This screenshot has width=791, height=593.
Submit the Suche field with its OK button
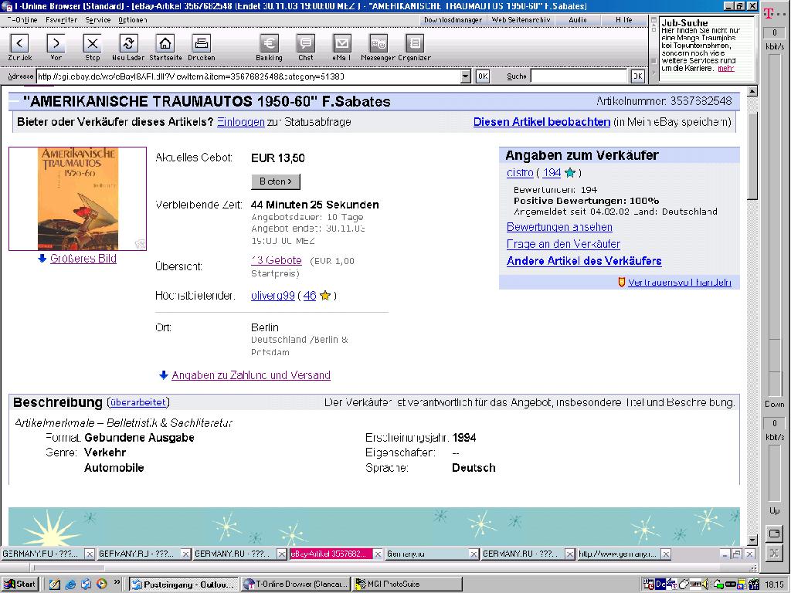(x=637, y=76)
